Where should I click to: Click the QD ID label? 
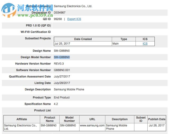coord(47,19)
